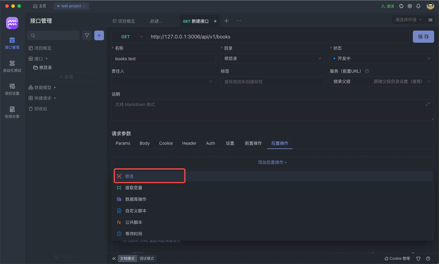439x264 pixels.
Task: Switch to Params tab
Action: [123, 143]
